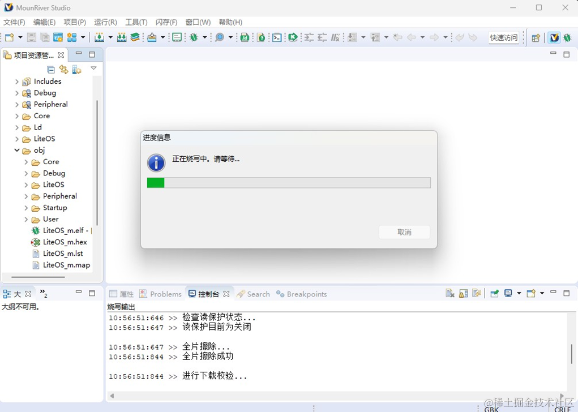
Task: Click the MounRiver logo icon top right
Action: [x=554, y=37]
